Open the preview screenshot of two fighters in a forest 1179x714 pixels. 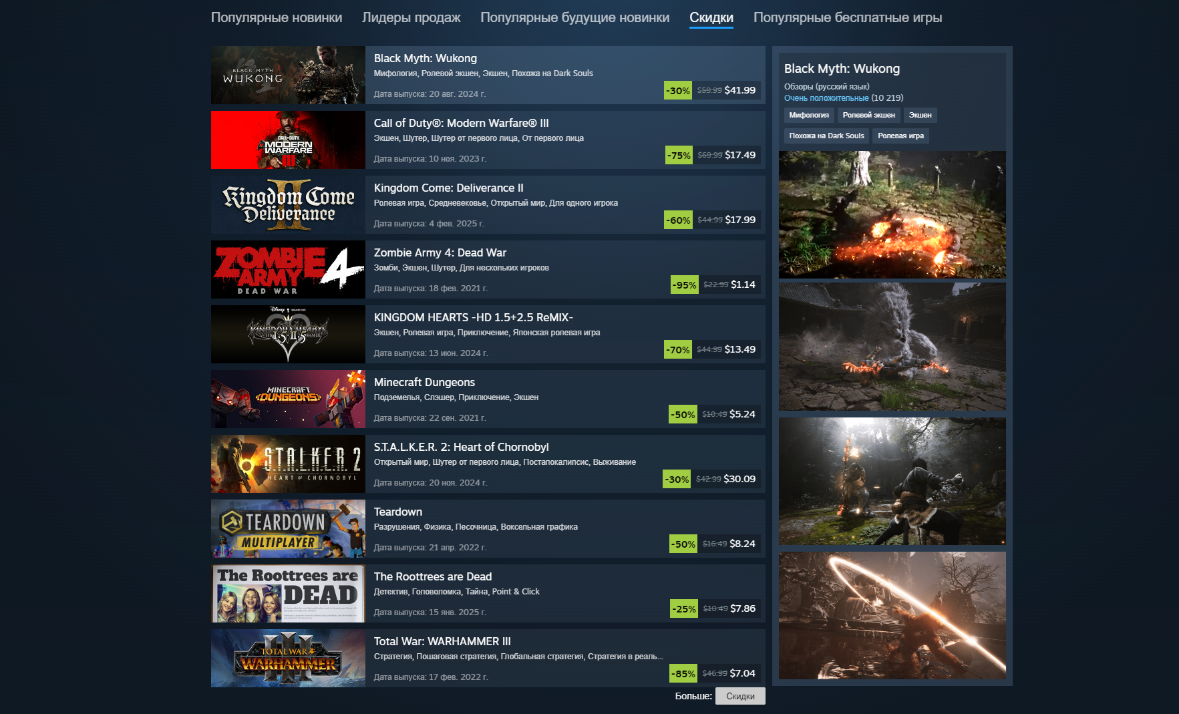[x=892, y=481]
